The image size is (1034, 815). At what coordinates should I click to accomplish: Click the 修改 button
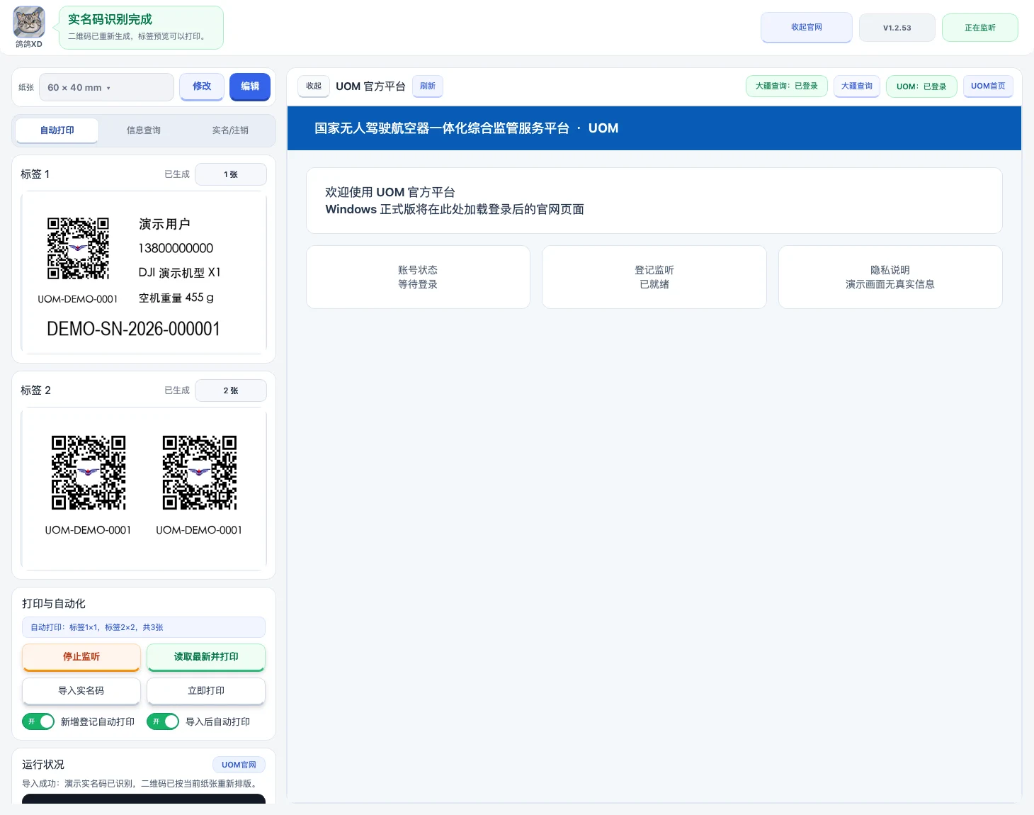pyautogui.click(x=202, y=86)
